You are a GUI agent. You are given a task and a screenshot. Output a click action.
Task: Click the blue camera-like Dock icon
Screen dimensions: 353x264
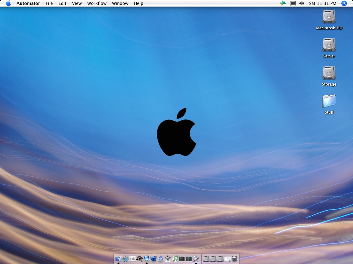click(154, 259)
